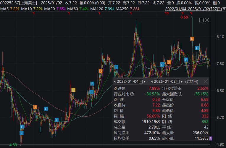This screenshot has width=226, height=148.
Task: Edit the end date field 2025-01-02
Action: pyautogui.click(x=164, y=82)
